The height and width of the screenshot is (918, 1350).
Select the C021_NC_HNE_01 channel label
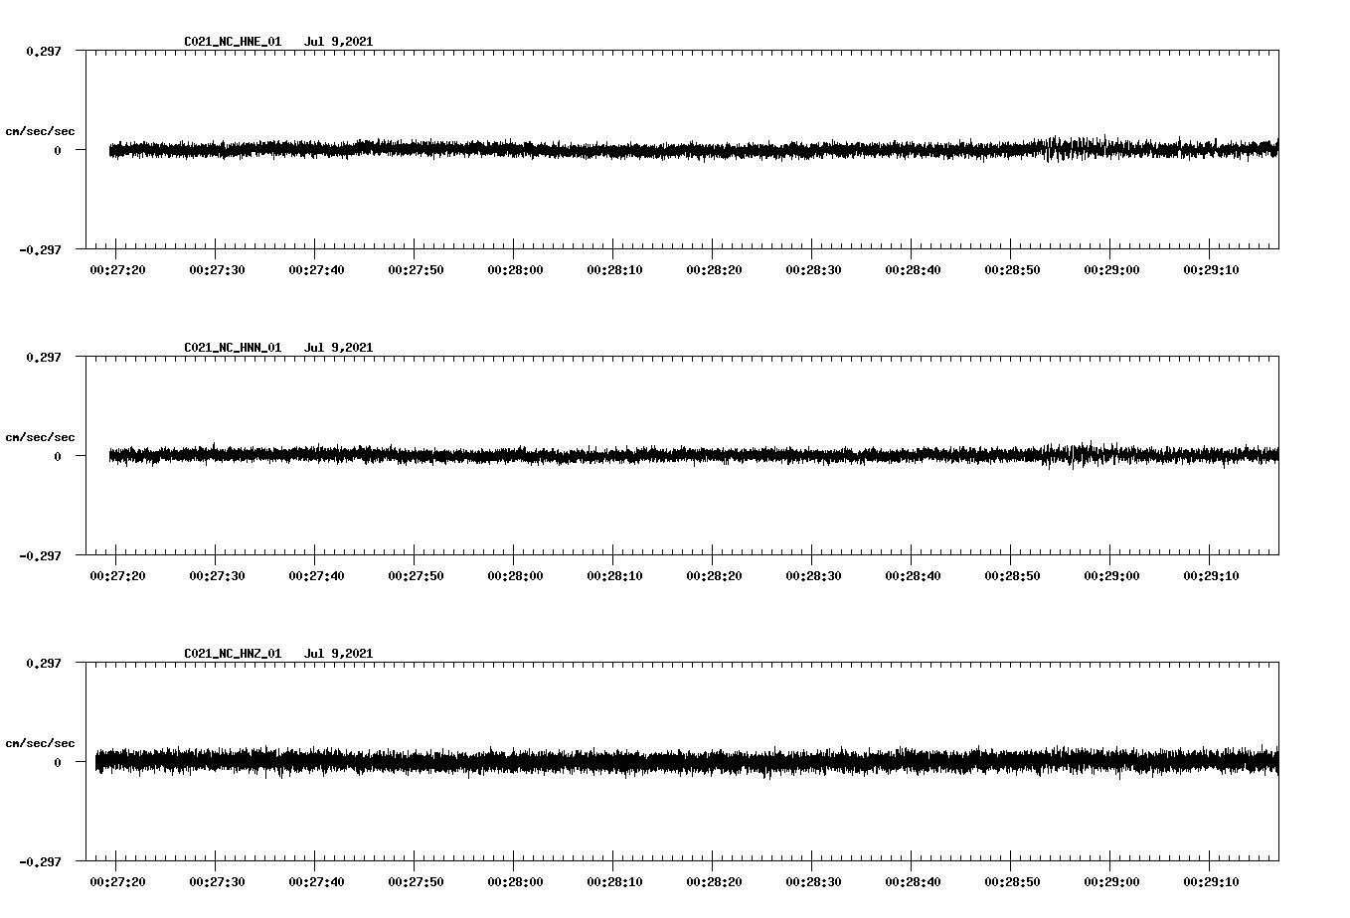point(231,41)
